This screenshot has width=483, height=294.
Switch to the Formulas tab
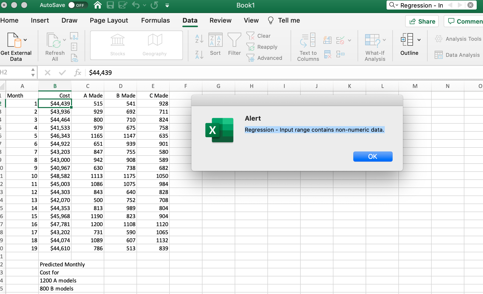point(155,20)
